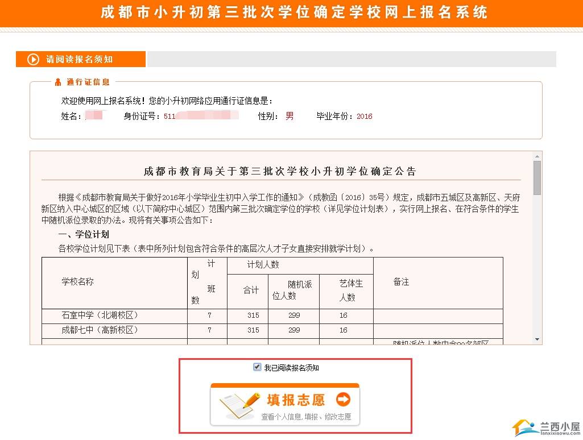Click the person icon next to 通行证信息

58,82
